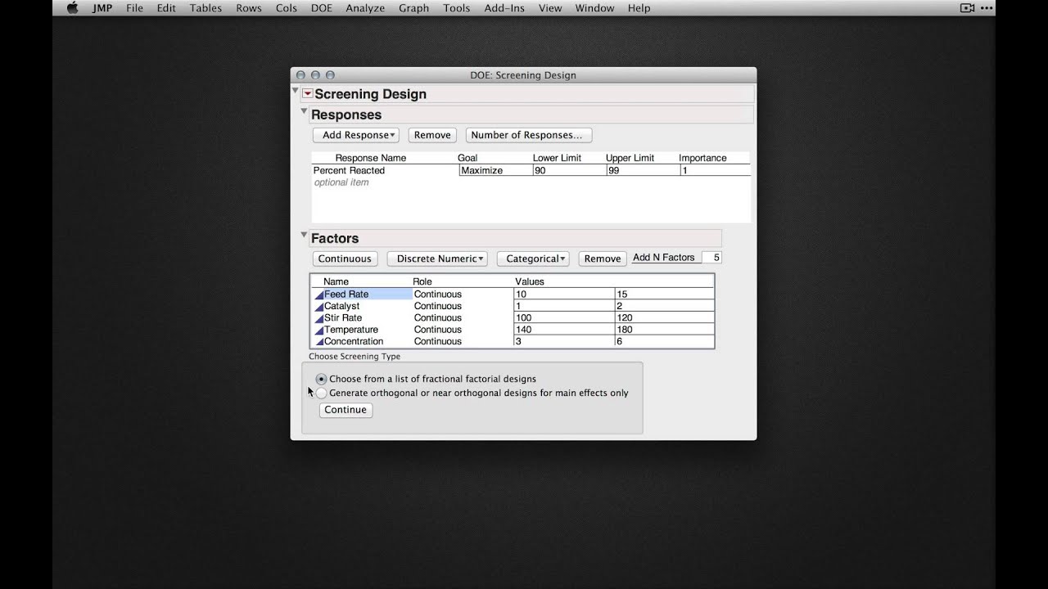Click Catalyst high value 2
Image resolution: width=1048 pixels, height=589 pixels.
664,306
